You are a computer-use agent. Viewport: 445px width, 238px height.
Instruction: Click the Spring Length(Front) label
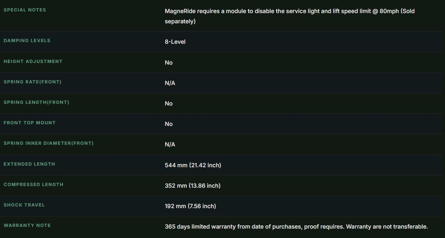[37, 102]
